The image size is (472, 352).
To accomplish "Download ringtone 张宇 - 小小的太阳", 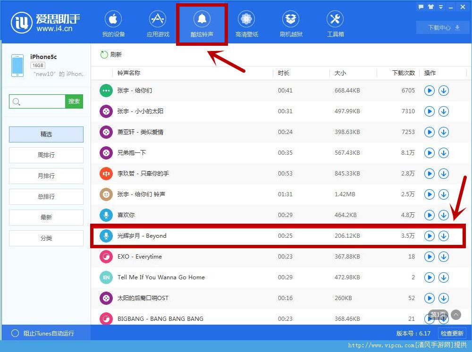I will pos(443,111).
